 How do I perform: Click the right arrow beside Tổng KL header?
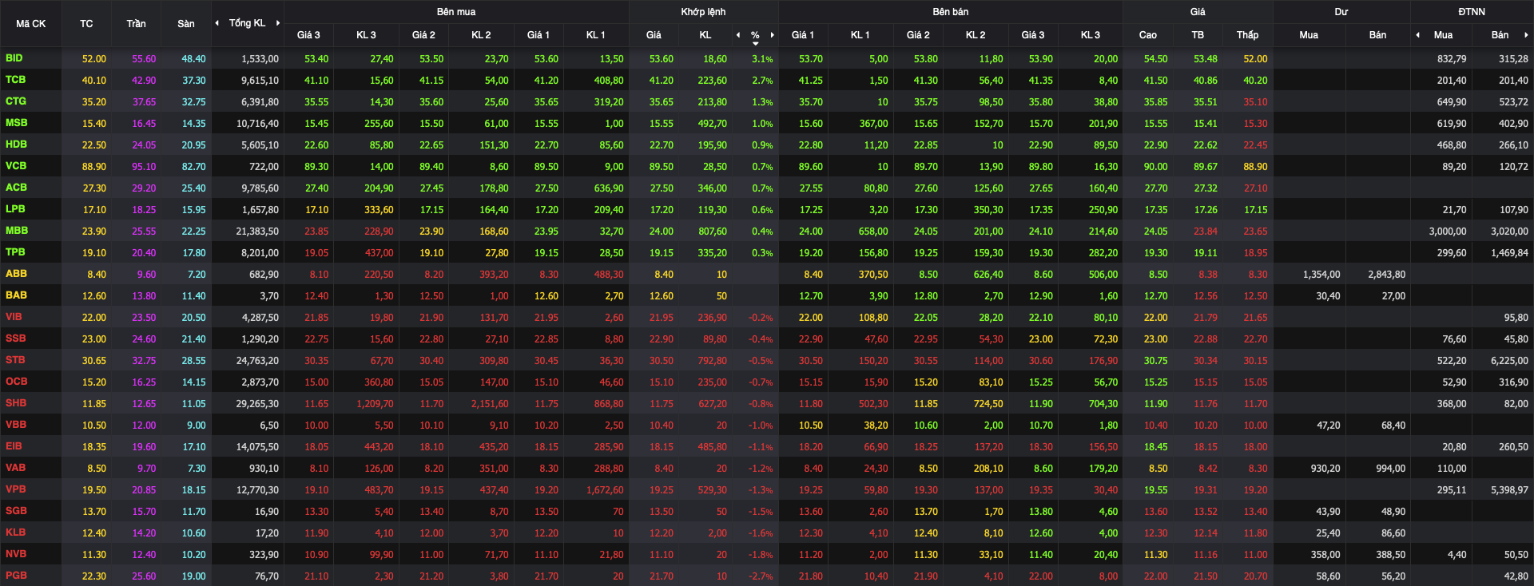pyautogui.click(x=278, y=23)
